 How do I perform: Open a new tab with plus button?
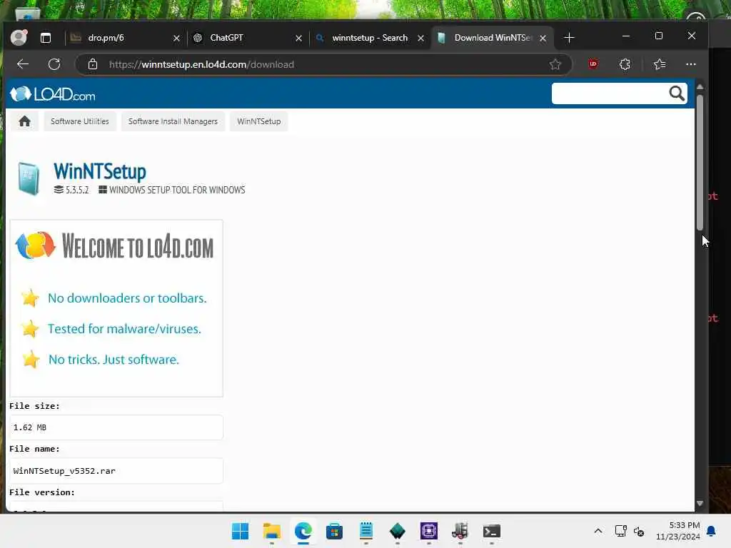tap(569, 38)
